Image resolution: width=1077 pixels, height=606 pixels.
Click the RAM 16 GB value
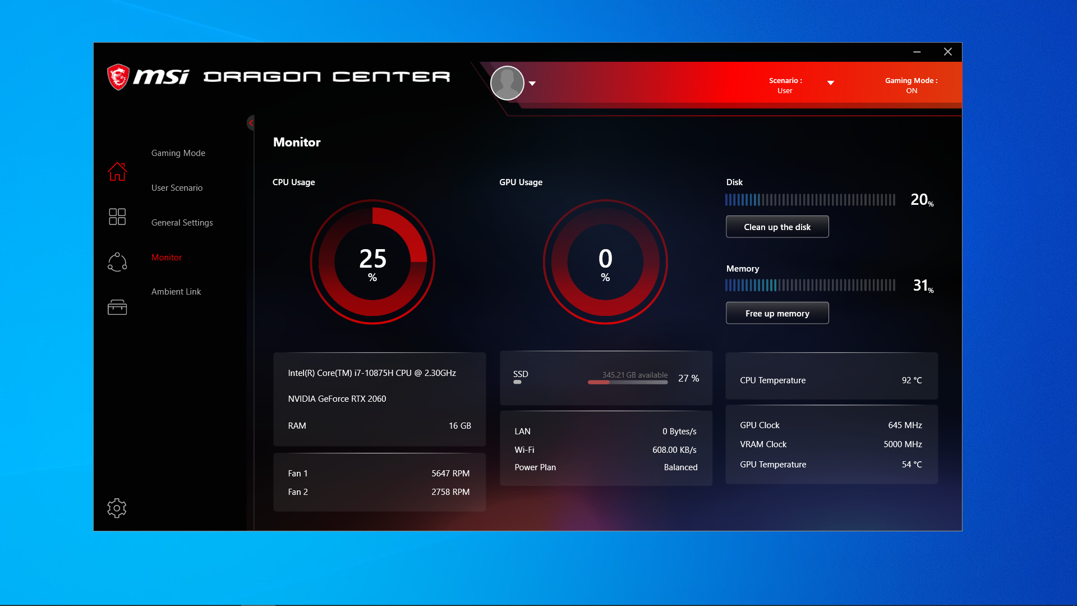[x=460, y=426]
